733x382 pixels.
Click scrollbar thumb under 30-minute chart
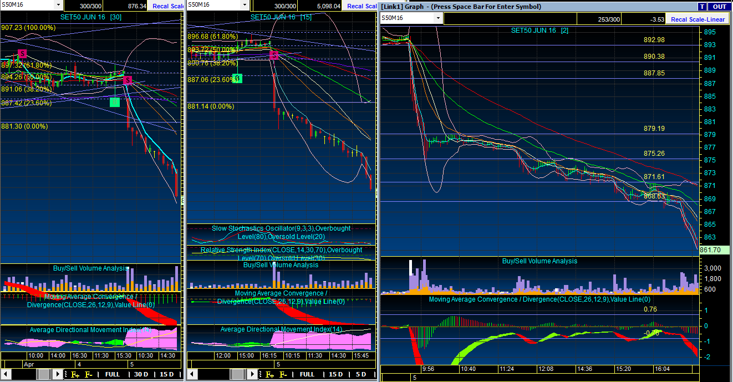point(44,375)
